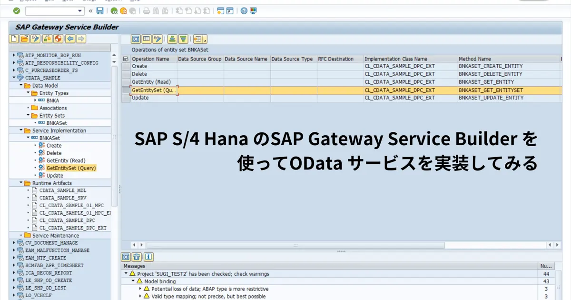
Task: Select GetEntitySet (Query) in the tree
Action: (71, 168)
